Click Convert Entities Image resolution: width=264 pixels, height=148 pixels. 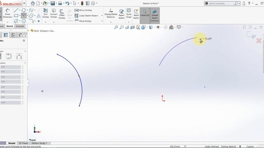pyautogui.click(x=54, y=13)
